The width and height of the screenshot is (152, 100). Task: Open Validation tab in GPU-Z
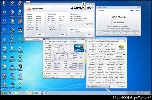pos(103,41)
